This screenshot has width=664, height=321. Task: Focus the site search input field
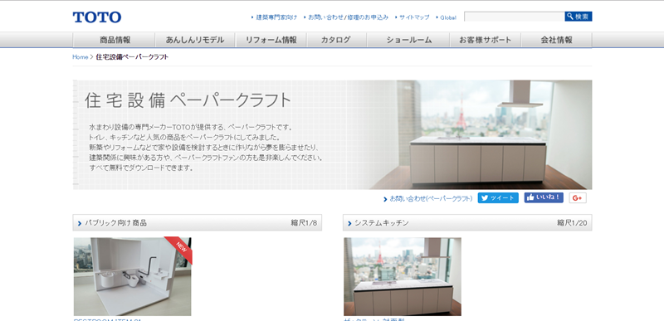click(x=515, y=17)
